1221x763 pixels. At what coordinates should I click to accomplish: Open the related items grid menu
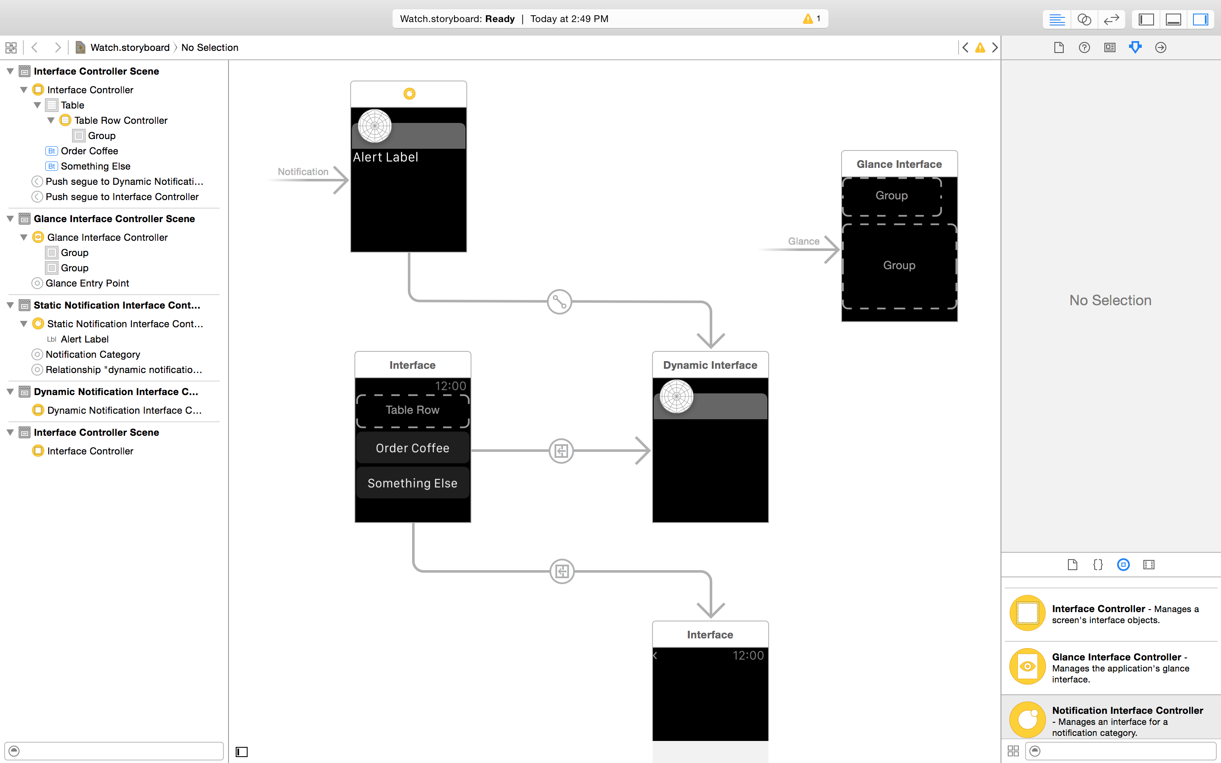(11, 47)
